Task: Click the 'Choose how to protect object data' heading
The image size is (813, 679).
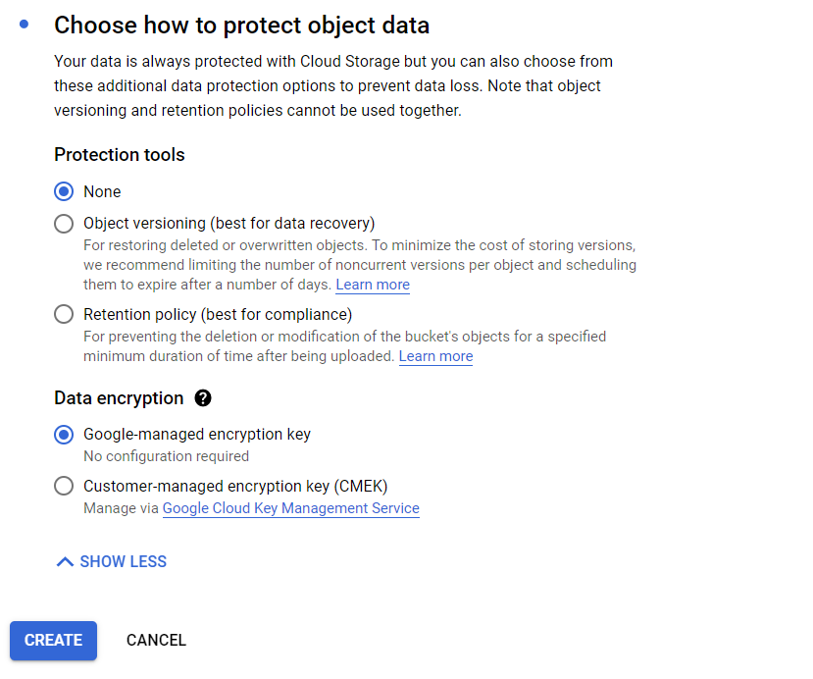Action: (241, 26)
